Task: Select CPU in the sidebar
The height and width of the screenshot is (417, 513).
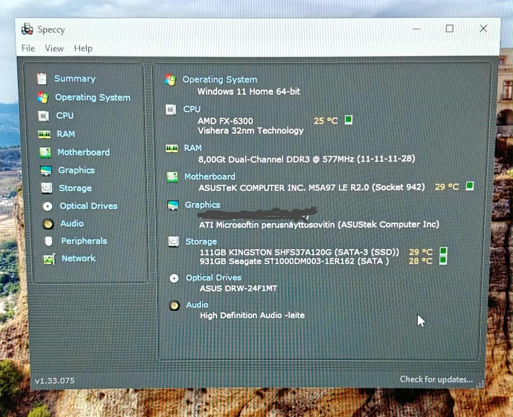Action: click(65, 116)
